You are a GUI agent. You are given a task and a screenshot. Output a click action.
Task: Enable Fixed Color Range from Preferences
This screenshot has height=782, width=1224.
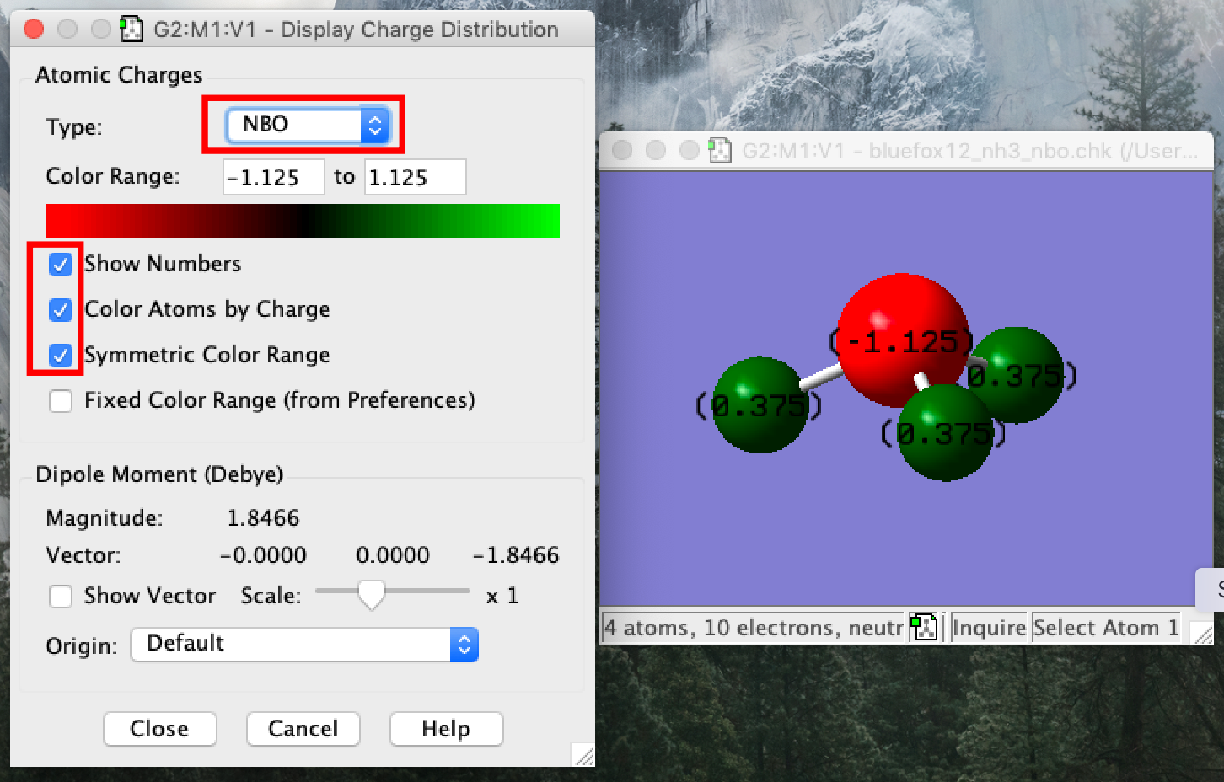[x=61, y=401]
